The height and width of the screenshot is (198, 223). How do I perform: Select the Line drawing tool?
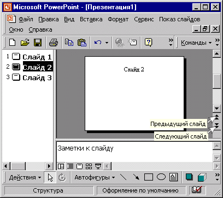[x=124, y=177]
